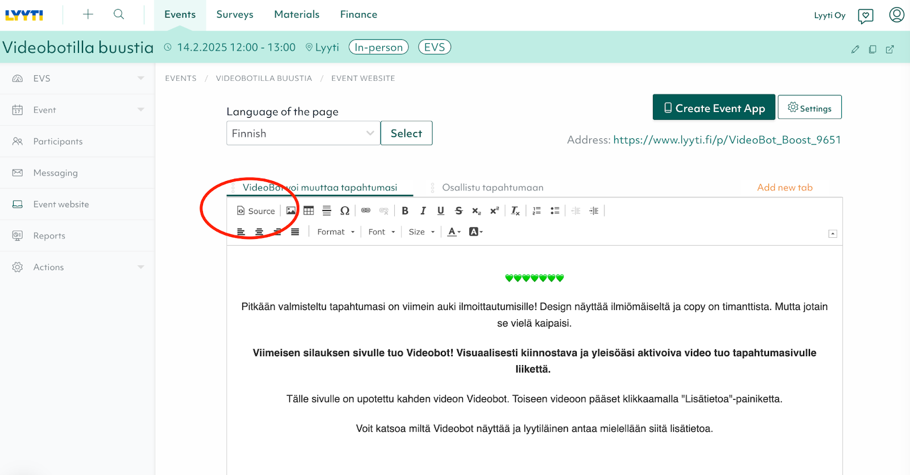This screenshot has width=910, height=475.
Task: Insert a special character (omega icon)
Action: 345,210
